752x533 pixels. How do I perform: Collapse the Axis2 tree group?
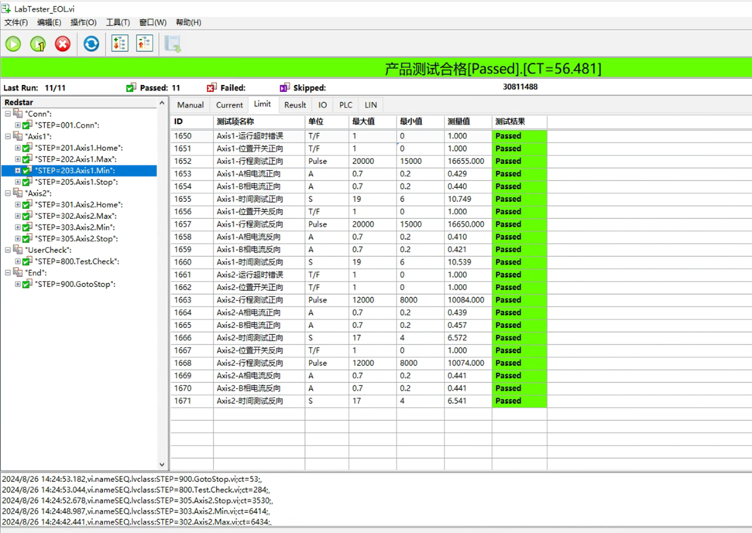click(8, 193)
